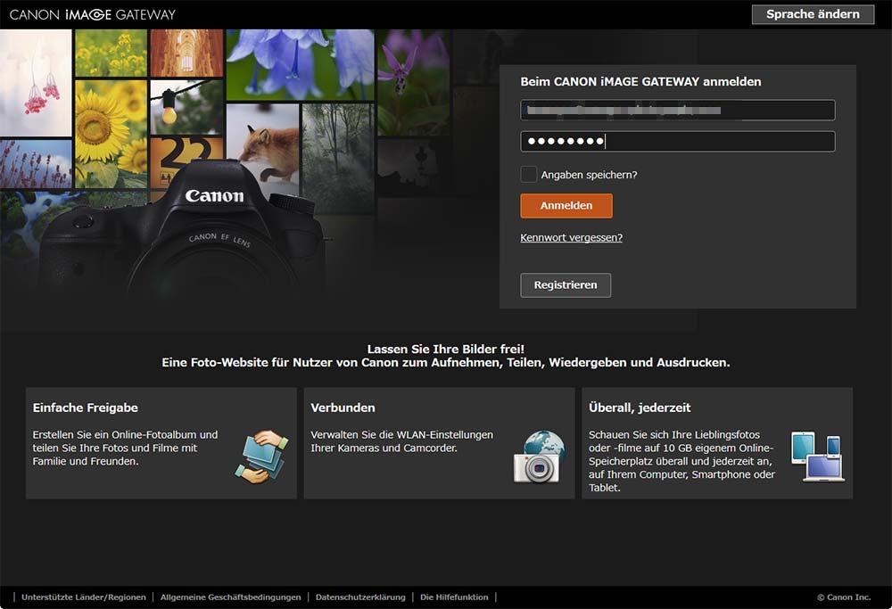Image resolution: width=892 pixels, height=609 pixels.
Task: Click the camera with globe icon
Action: (540, 457)
